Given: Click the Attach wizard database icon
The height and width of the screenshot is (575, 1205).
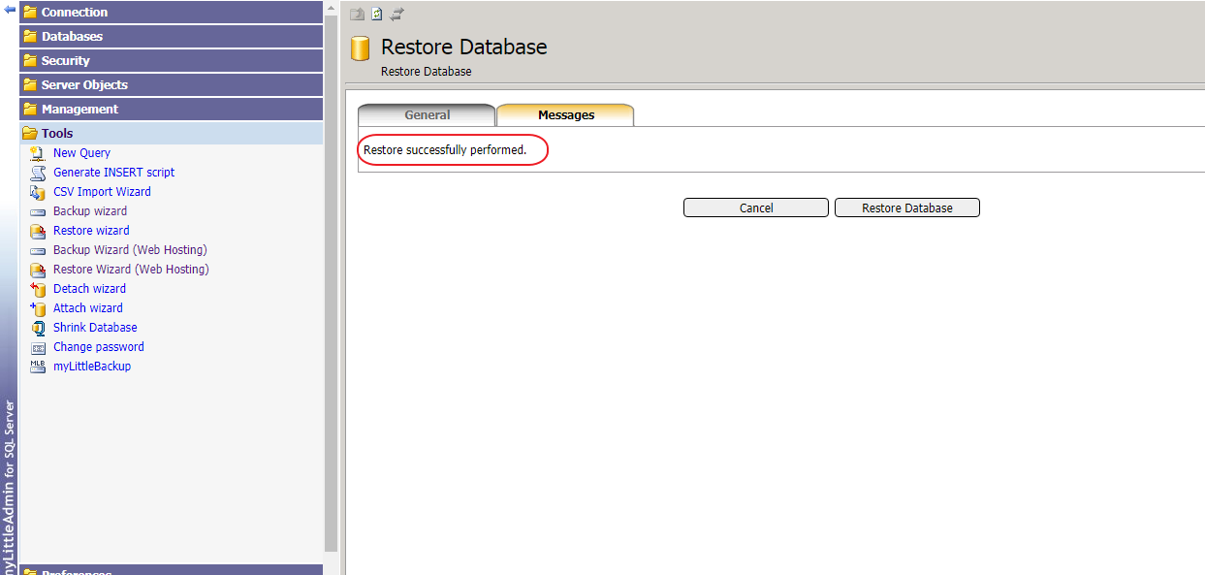Looking at the screenshot, I should point(38,308).
